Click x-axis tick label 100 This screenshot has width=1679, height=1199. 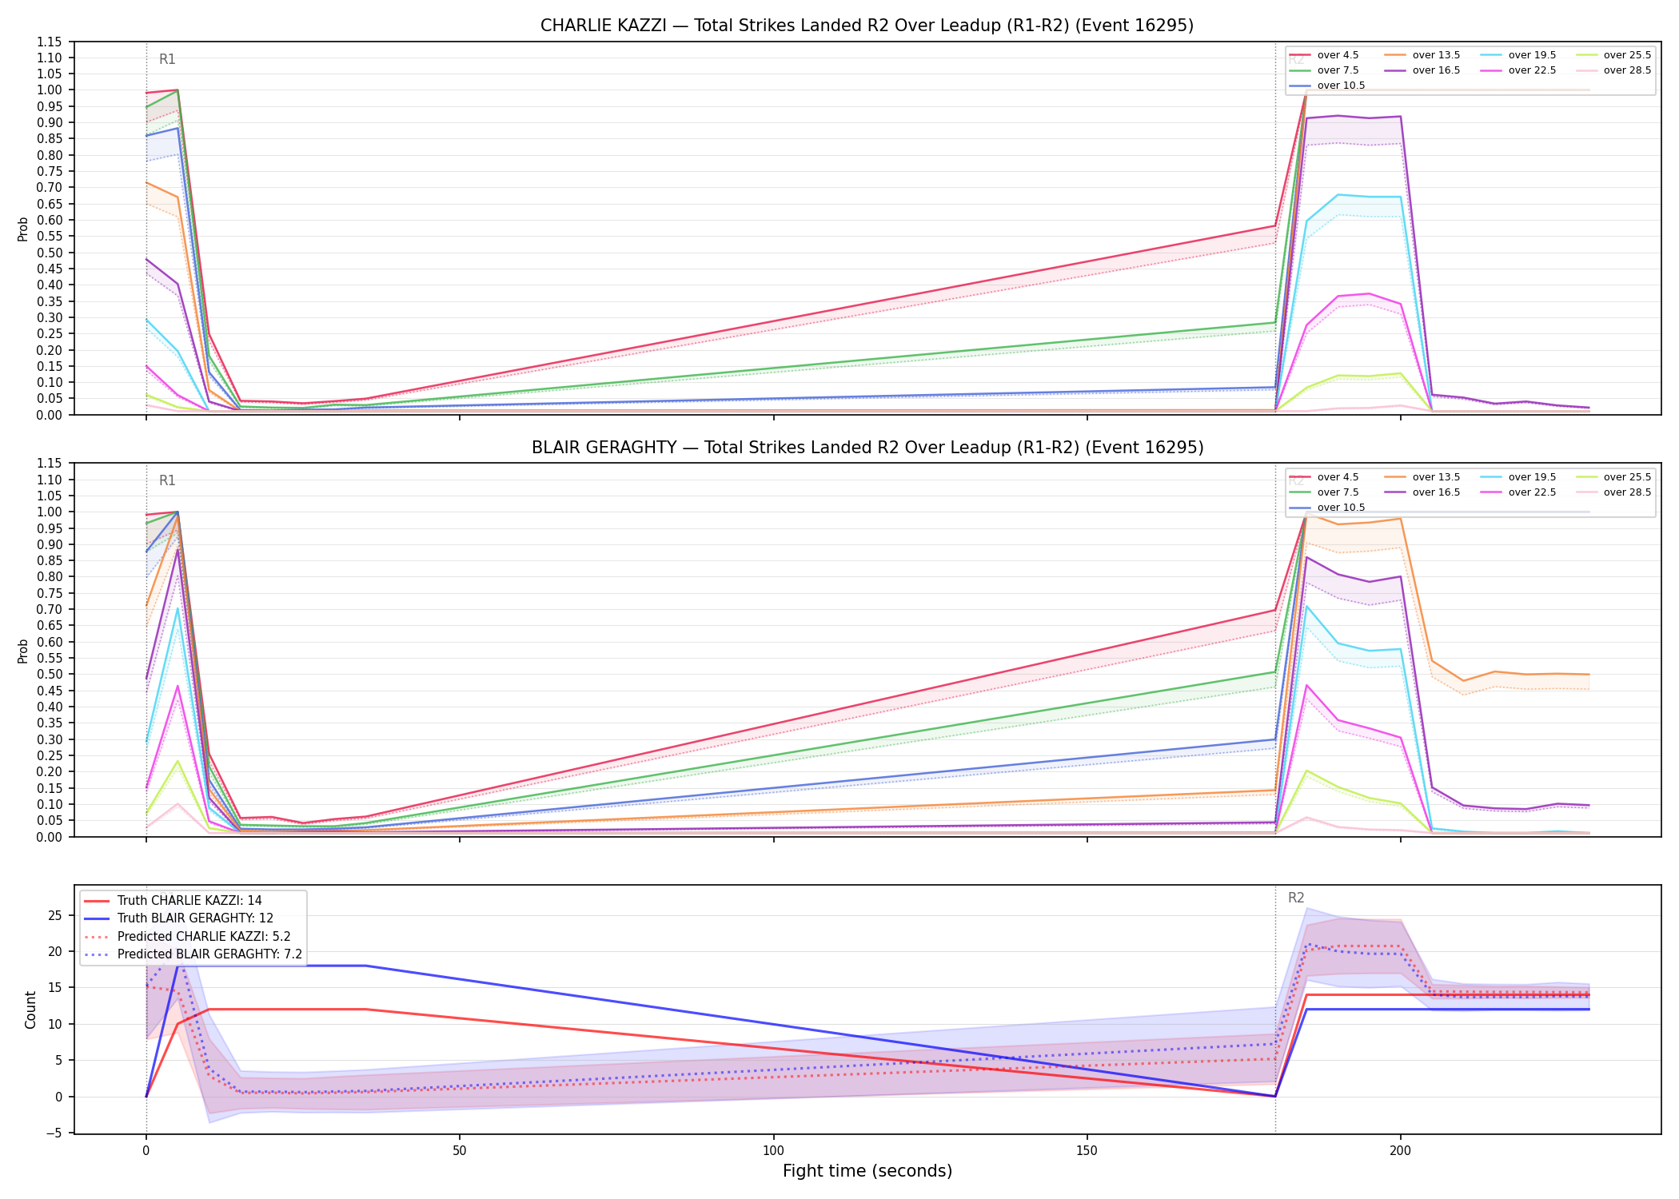click(773, 1151)
